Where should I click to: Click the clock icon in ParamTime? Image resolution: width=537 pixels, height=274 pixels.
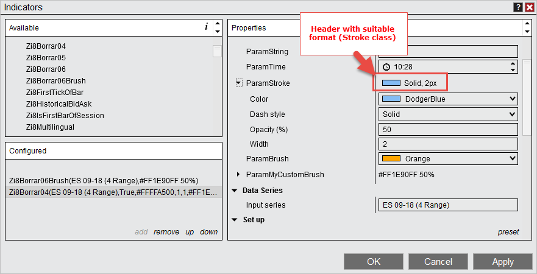(x=386, y=67)
